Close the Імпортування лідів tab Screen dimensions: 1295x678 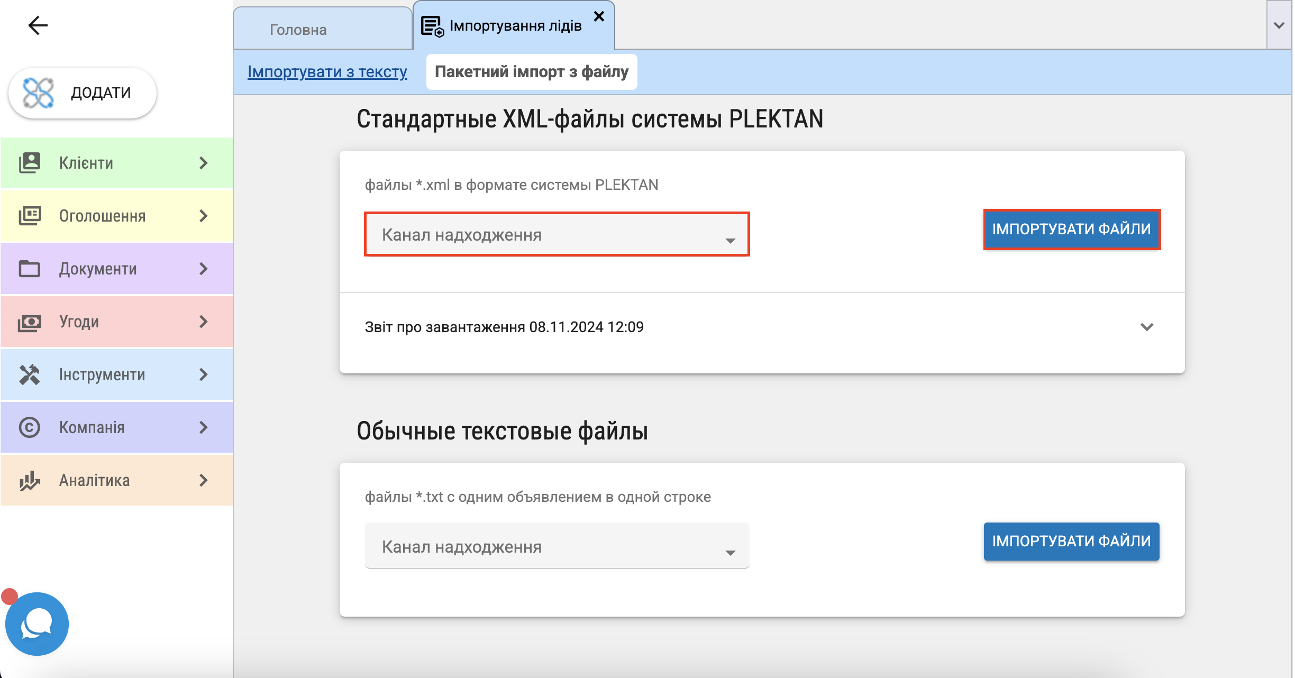599,16
